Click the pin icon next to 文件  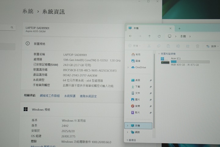pos(151,93)
